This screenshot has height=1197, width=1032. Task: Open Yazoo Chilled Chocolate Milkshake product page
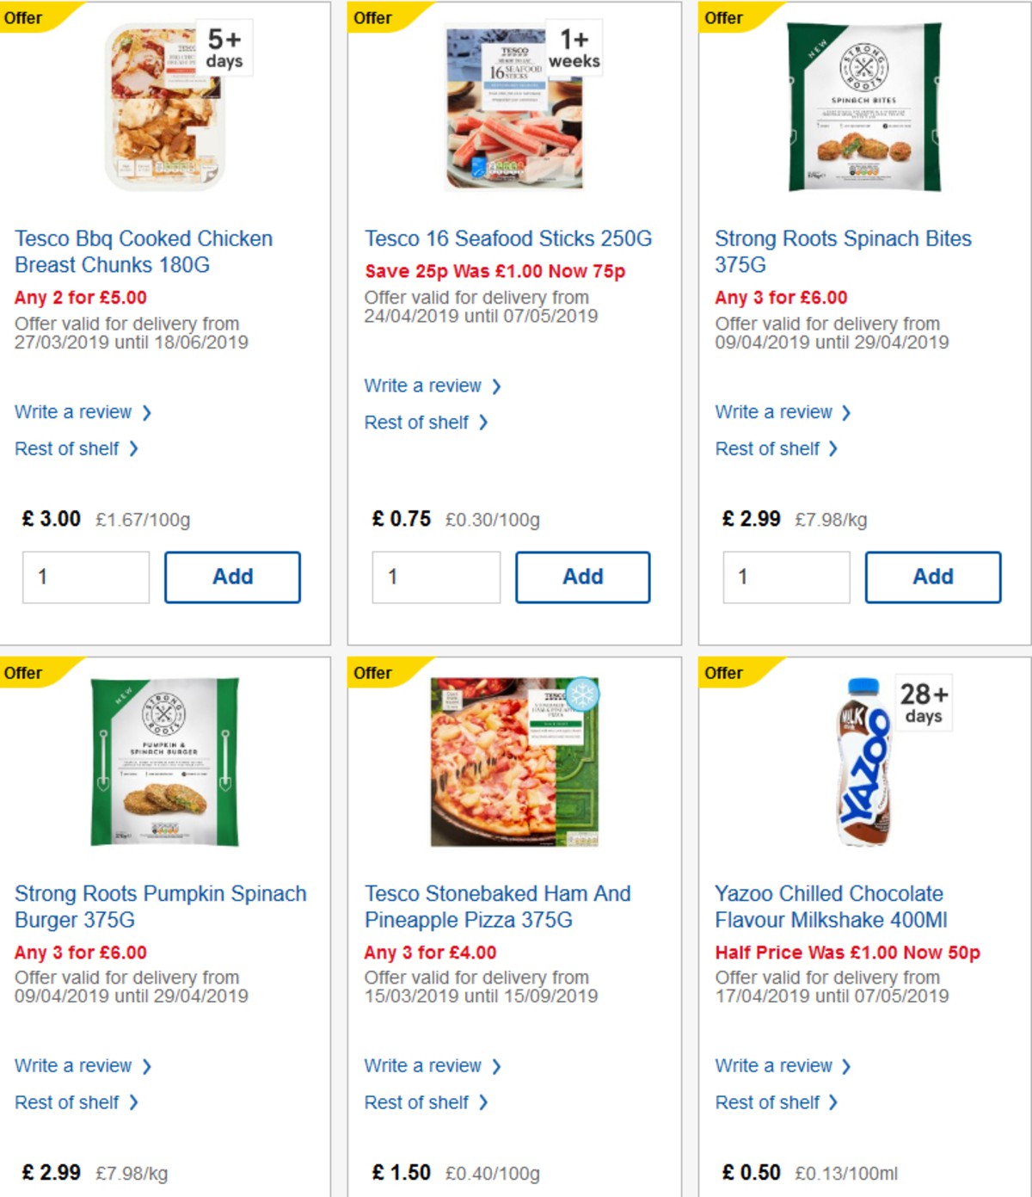828,906
